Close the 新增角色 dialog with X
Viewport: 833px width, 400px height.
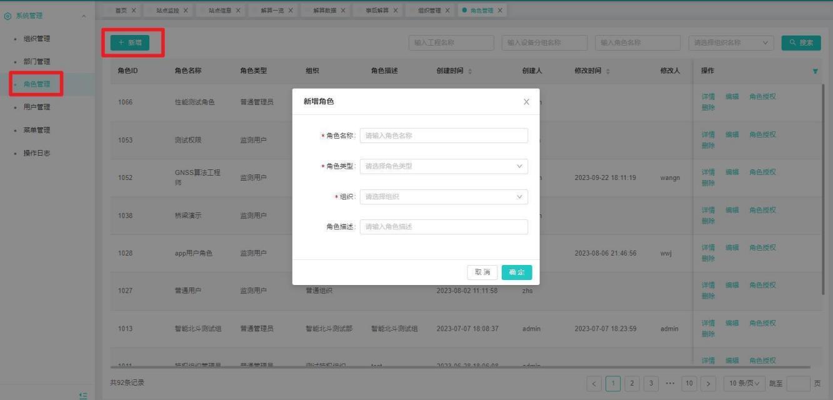tap(526, 102)
